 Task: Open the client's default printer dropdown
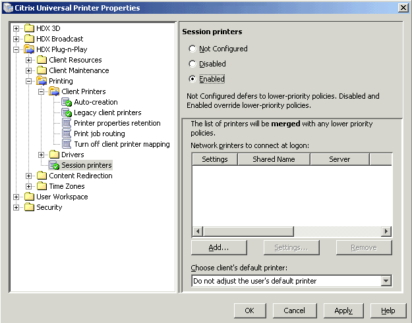[x=386, y=281]
